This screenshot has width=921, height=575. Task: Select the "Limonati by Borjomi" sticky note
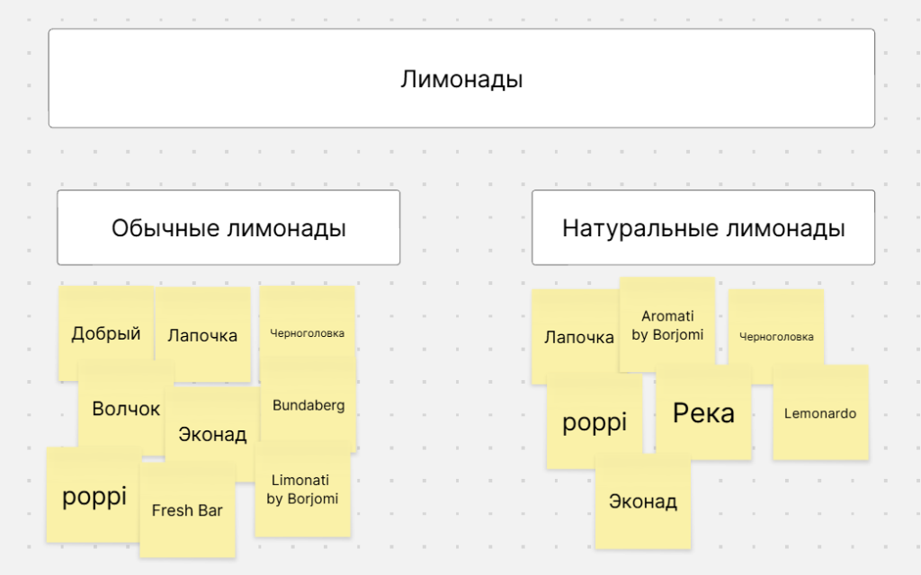[x=302, y=491]
